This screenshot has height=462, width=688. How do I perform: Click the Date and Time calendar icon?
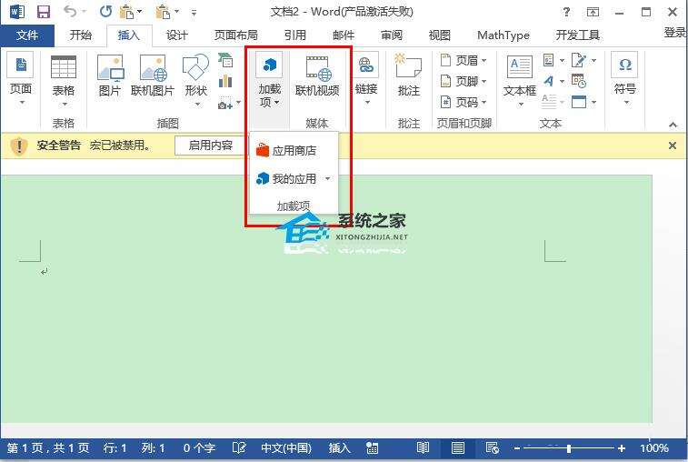click(x=579, y=81)
